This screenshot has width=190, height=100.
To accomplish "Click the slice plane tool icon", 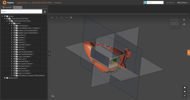I will 184,20.
